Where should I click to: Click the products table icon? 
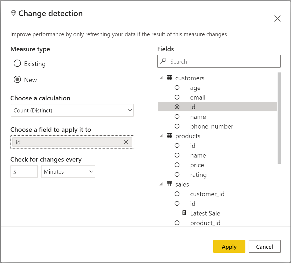(x=170, y=136)
